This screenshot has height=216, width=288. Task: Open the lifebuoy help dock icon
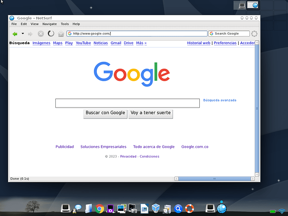[x=189, y=209]
